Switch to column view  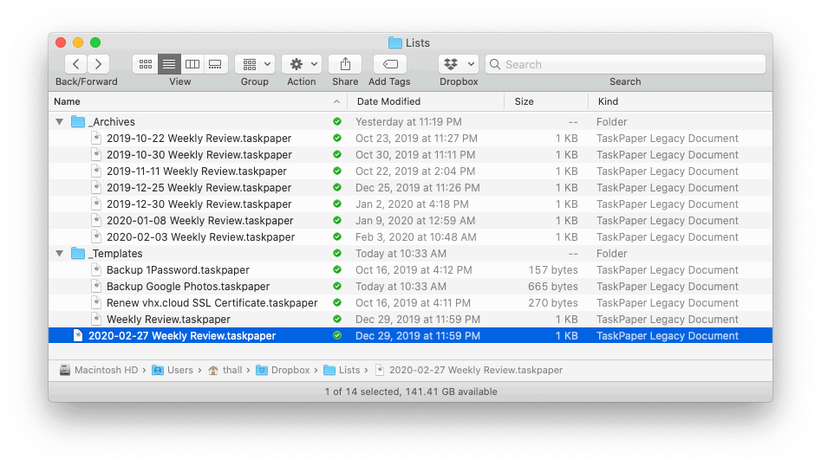(x=192, y=64)
